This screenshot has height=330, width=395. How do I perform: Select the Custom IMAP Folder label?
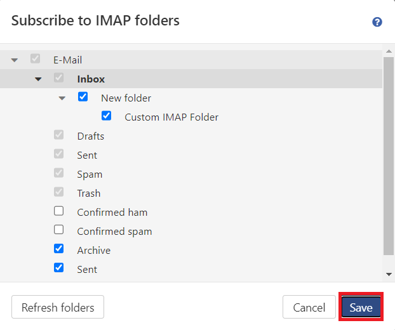(x=171, y=117)
